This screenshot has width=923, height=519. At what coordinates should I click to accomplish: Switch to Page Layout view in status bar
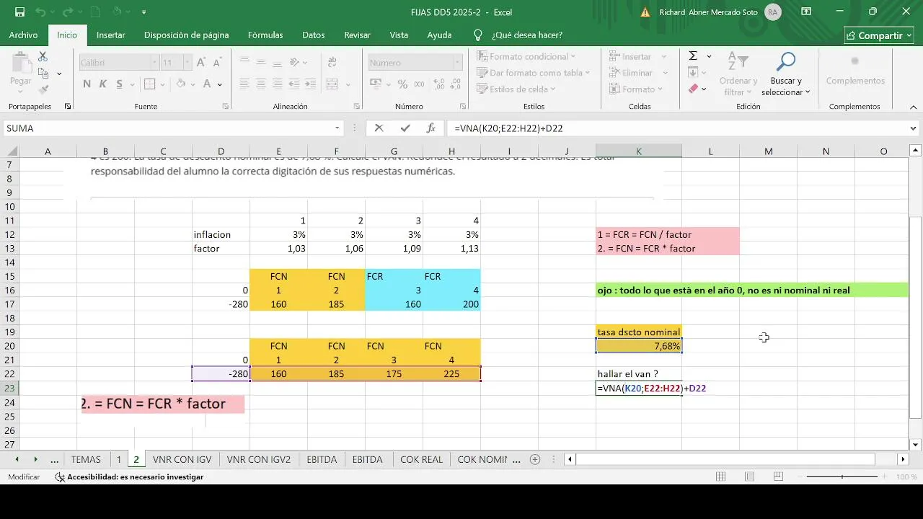(x=749, y=477)
